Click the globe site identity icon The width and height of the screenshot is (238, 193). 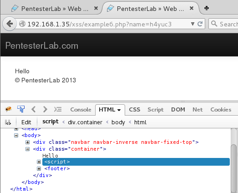pyautogui.click(x=22, y=24)
